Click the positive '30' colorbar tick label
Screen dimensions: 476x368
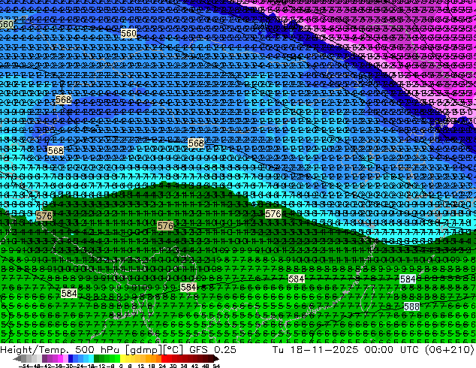pyautogui.click(x=173, y=366)
